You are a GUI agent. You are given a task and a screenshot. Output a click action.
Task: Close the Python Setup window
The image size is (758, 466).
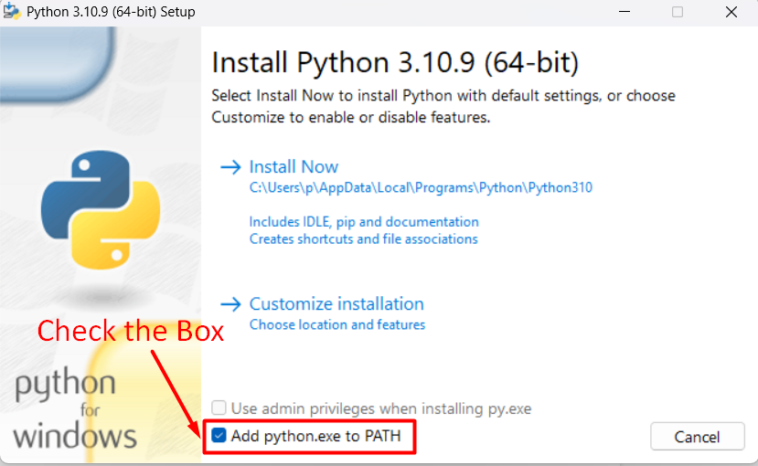(x=731, y=12)
